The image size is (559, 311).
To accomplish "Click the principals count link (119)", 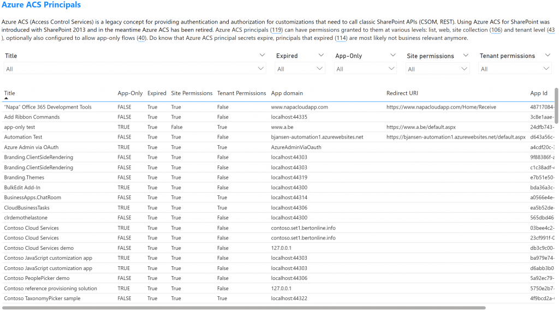I will coord(276,30).
